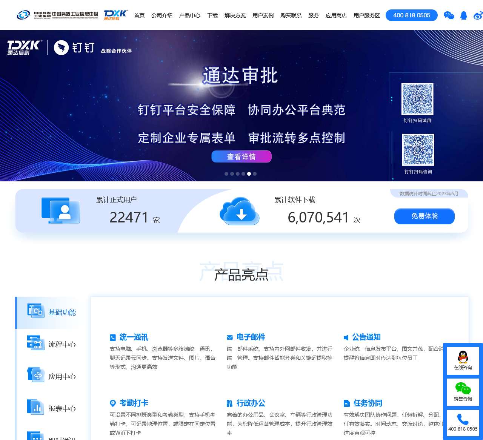Click the 行政办公 feature icon

click(x=229, y=403)
